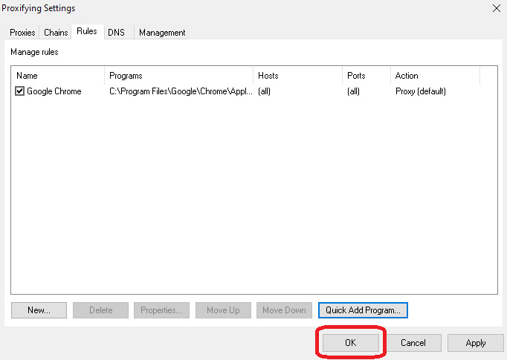Switch to the Proxies tab
This screenshot has height=360, width=507.
pyautogui.click(x=22, y=33)
